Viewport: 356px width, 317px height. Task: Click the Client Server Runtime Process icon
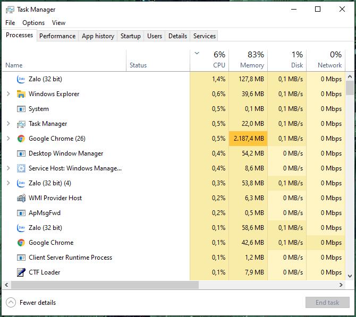[21, 258]
